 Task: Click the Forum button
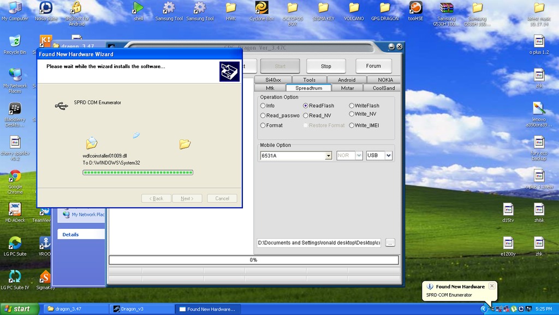(x=373, y=66)
